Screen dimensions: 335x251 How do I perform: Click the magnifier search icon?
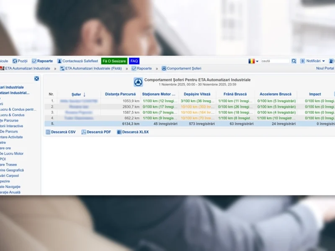(x=294, y=61)
